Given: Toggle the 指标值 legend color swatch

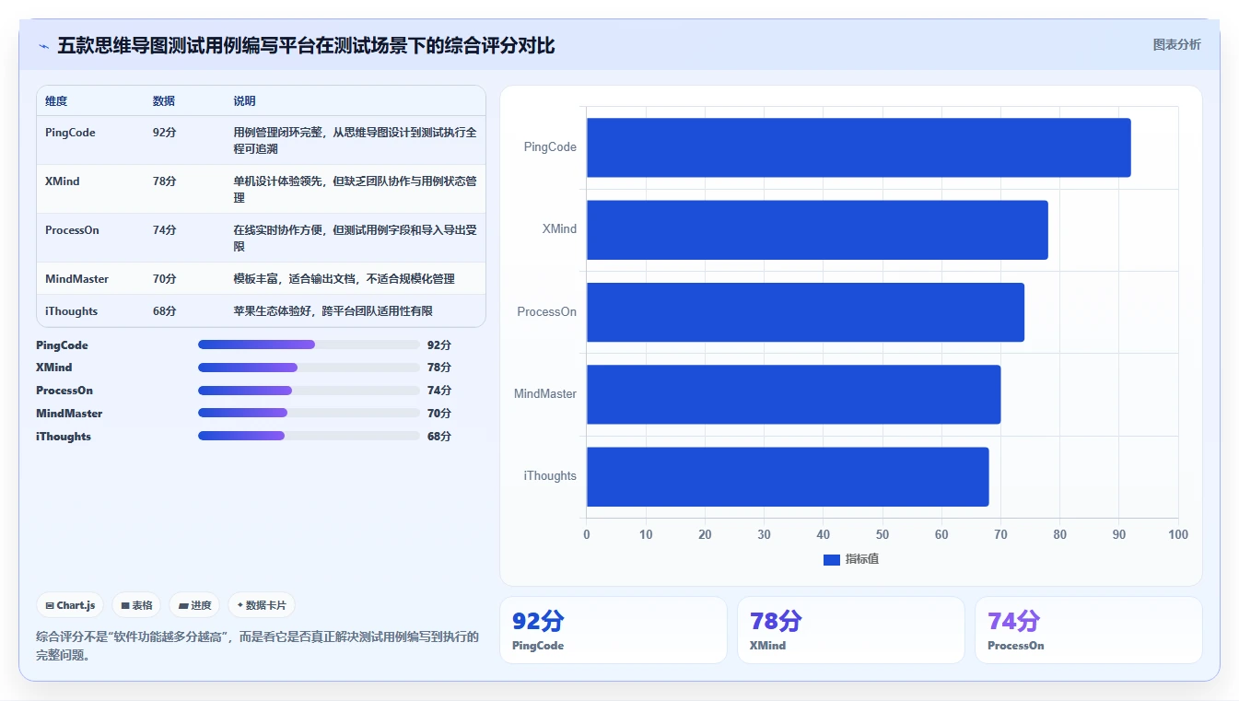Looking at the screenshot, I should pos(832,560).
